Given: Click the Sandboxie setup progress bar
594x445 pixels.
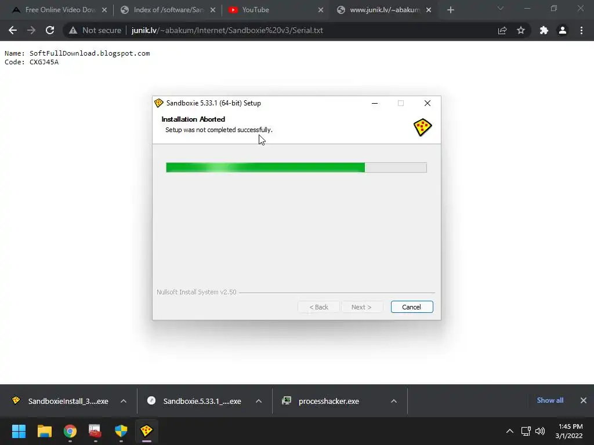Looking at the screenshot, I should point(296,167).
